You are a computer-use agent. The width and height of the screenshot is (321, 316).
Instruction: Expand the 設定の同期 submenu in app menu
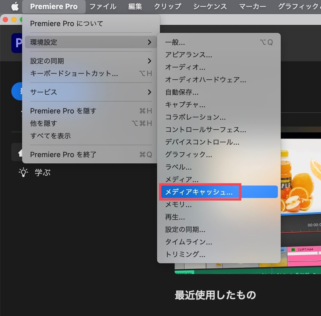pos(91,61)
